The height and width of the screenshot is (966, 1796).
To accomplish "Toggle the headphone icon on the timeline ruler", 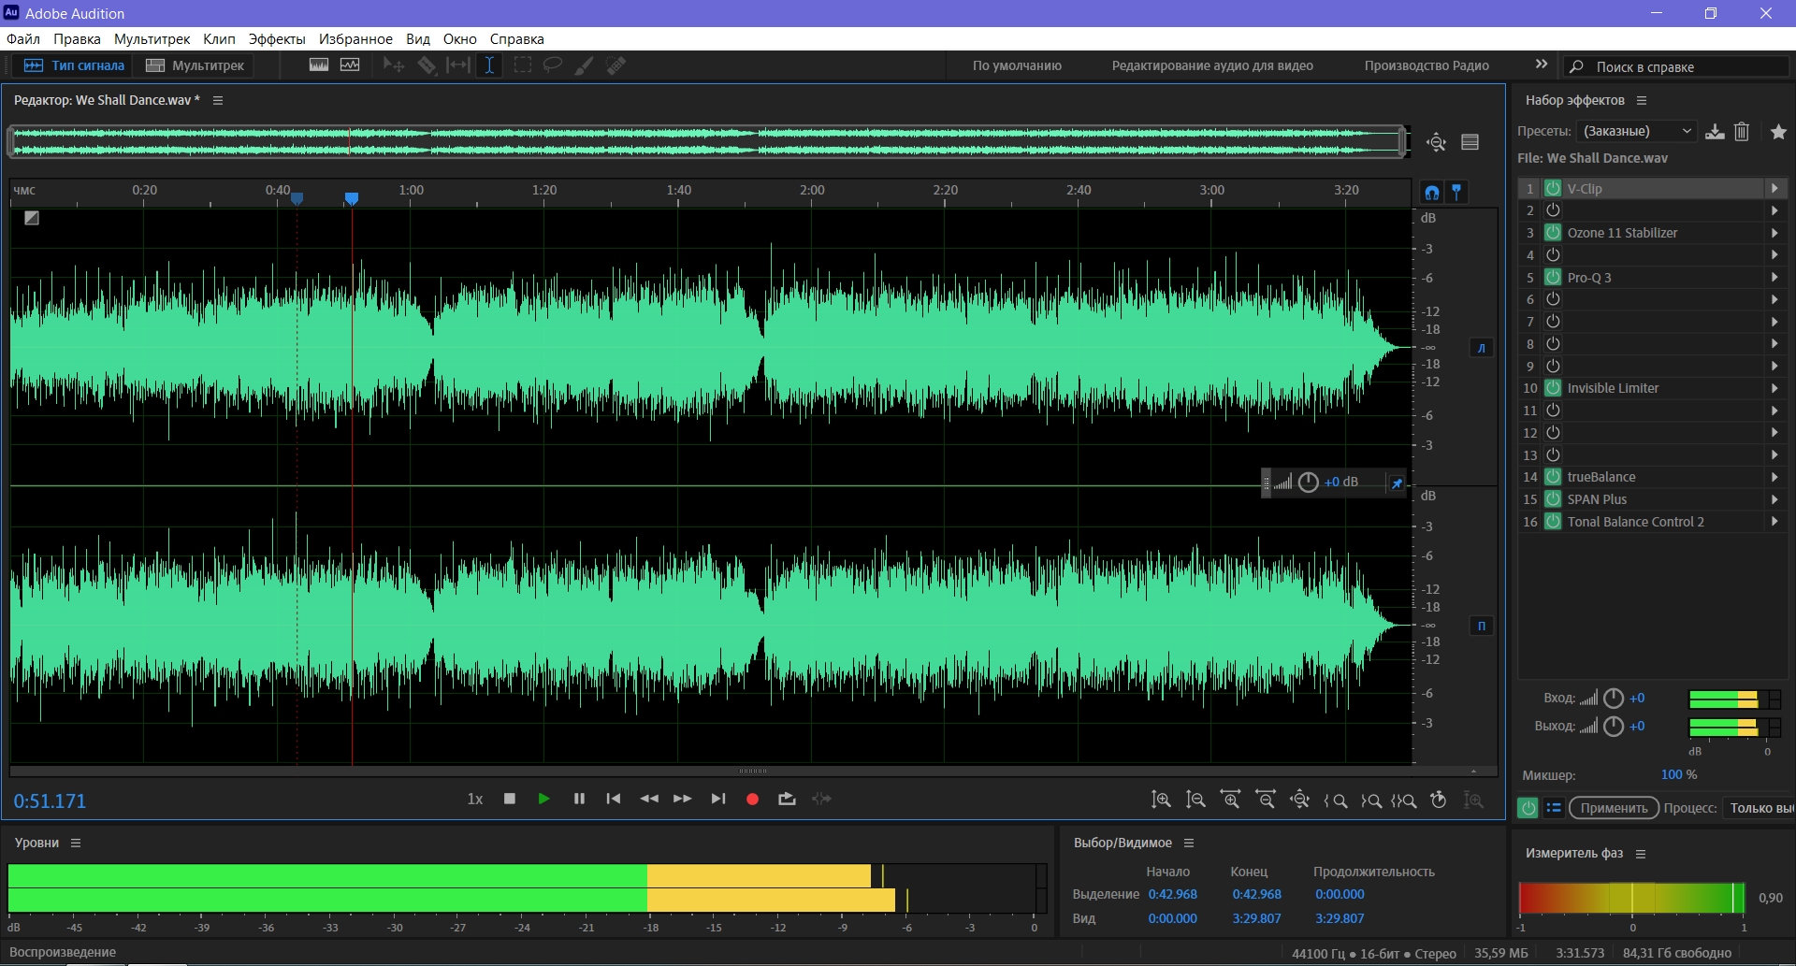I will (1432, 193).
